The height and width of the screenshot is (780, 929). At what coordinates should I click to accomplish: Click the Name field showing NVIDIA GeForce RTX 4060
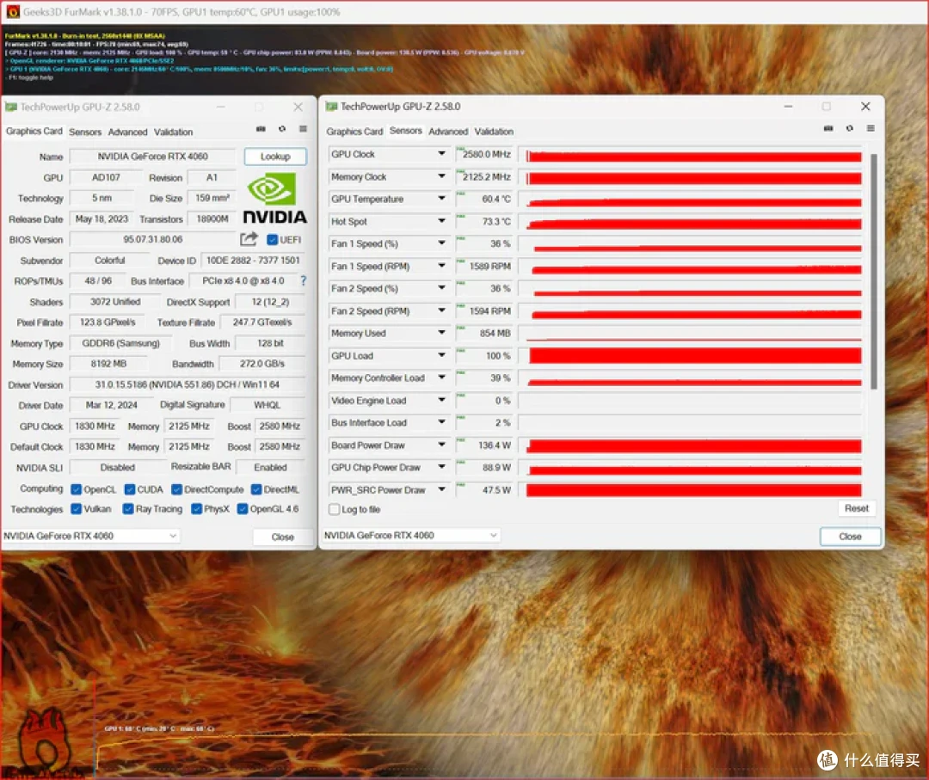pyautogui.click(x=152, y=157)
